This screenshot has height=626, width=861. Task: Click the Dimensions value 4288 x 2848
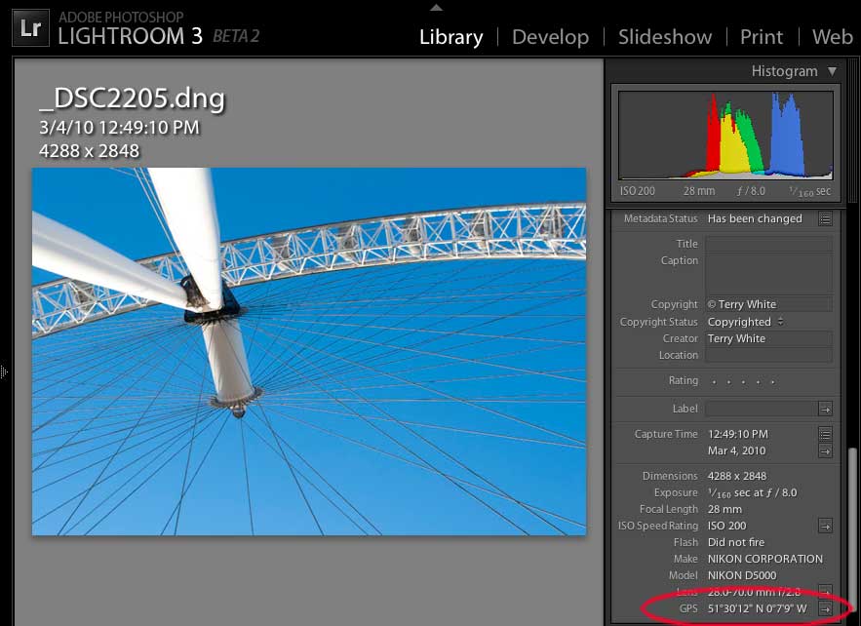(737, 476)
